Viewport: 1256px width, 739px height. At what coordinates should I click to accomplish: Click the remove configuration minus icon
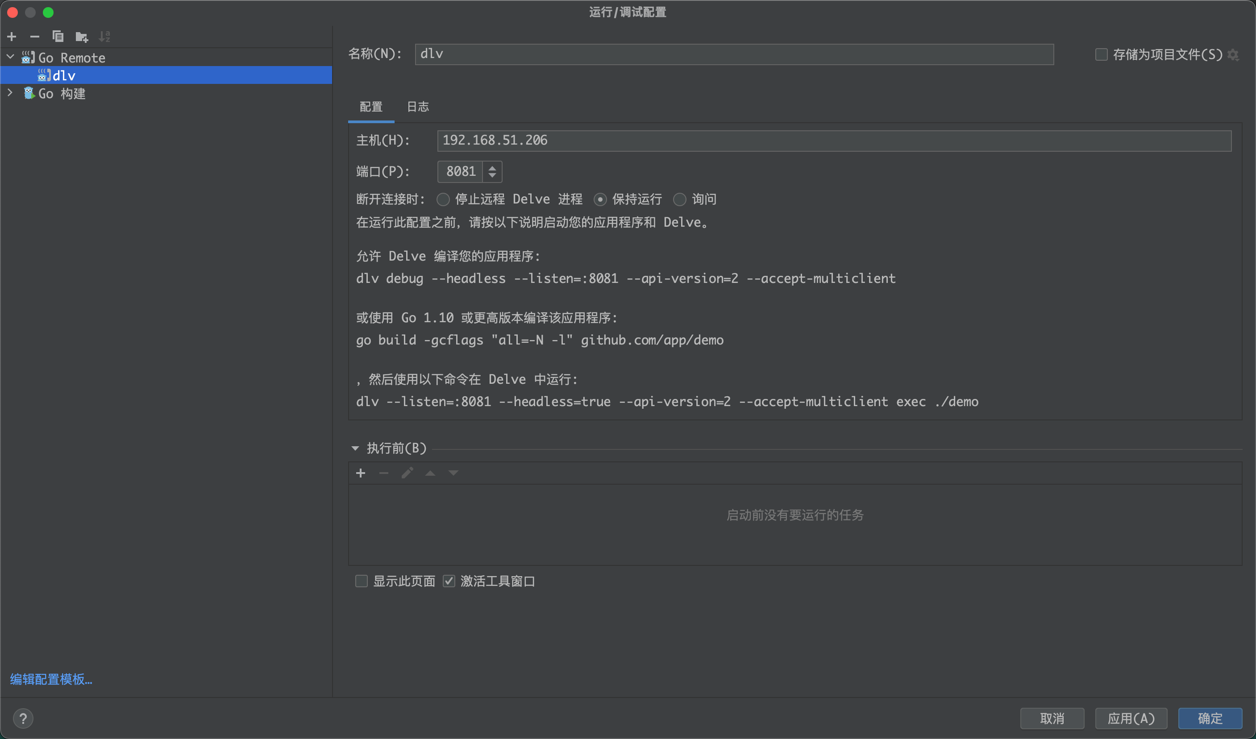coord(34,37)
